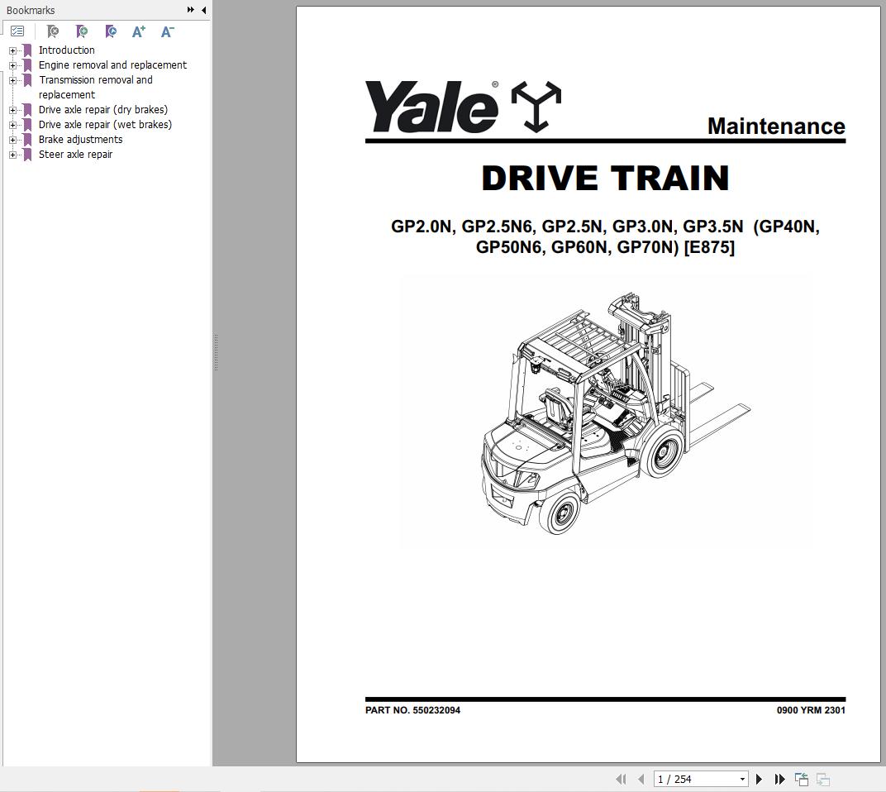
Task: Click the 0900 YRM 2301 text
Action: point(811,710)
